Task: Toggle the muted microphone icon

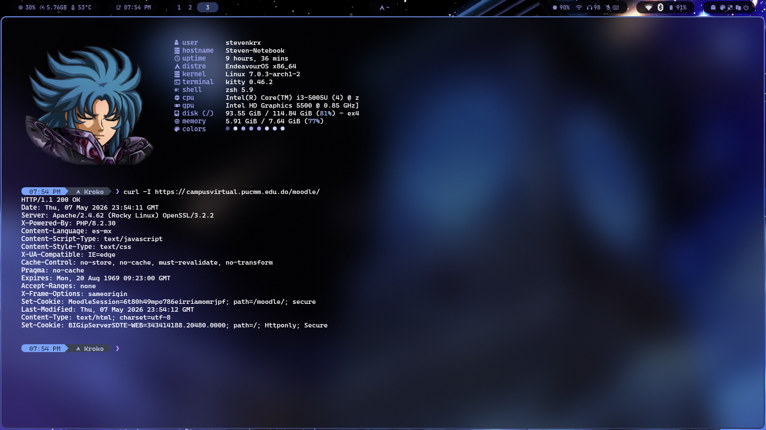Action: [607, 7]
